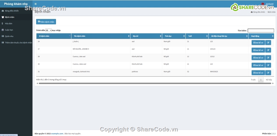The image size is (277, 136).
Task: Sort by Tuổi column arrow
Action: [x=207, y=36]
